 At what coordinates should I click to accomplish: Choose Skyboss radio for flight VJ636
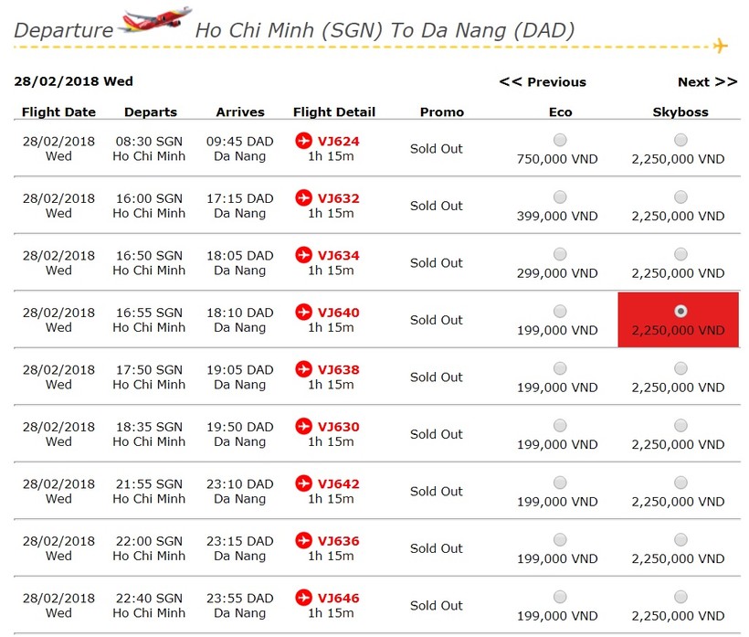tap(680, 539)
